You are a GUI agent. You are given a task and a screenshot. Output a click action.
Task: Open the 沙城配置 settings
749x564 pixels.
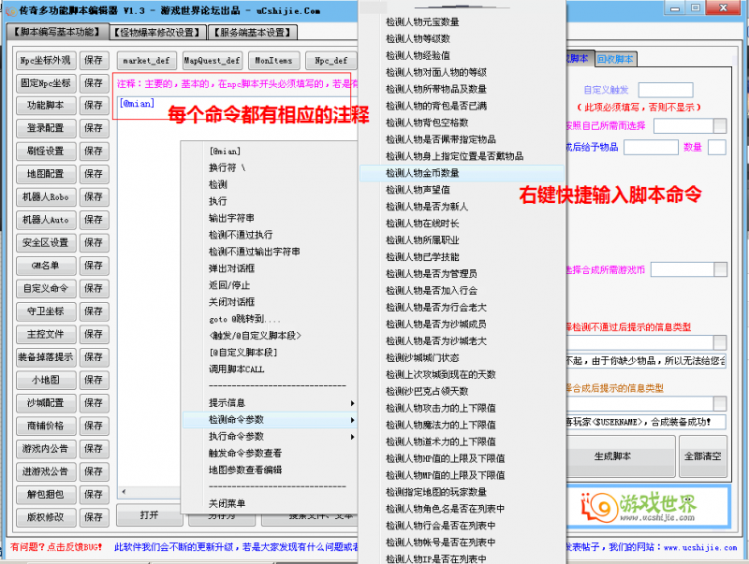(x=45, y=403)
